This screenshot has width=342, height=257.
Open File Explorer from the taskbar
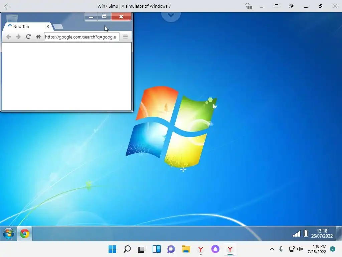(x=186, y=249)
